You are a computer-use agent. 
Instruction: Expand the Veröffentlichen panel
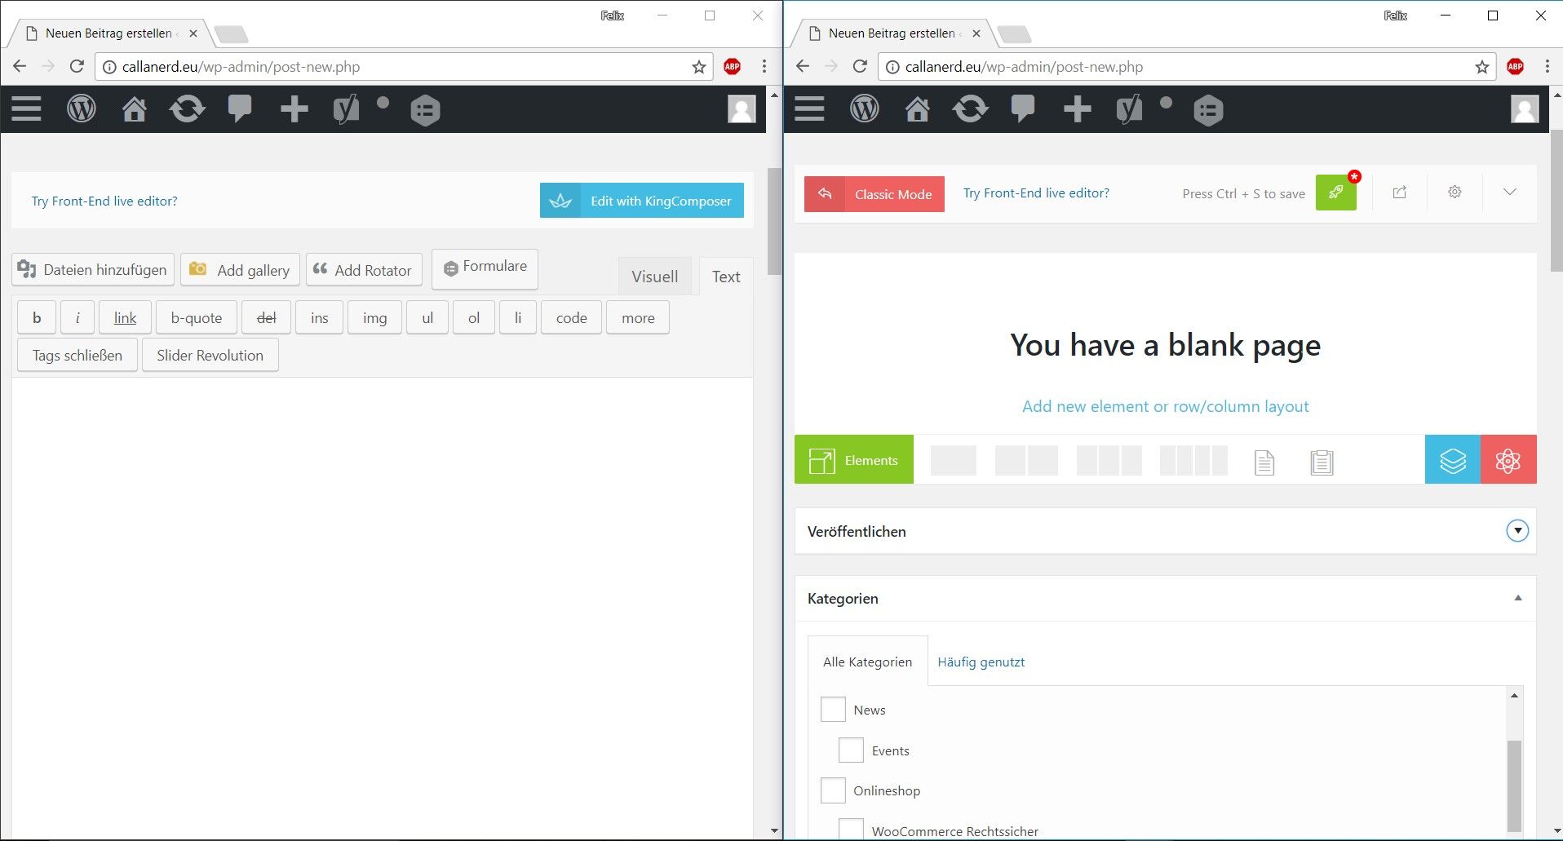click(1517, 531)
